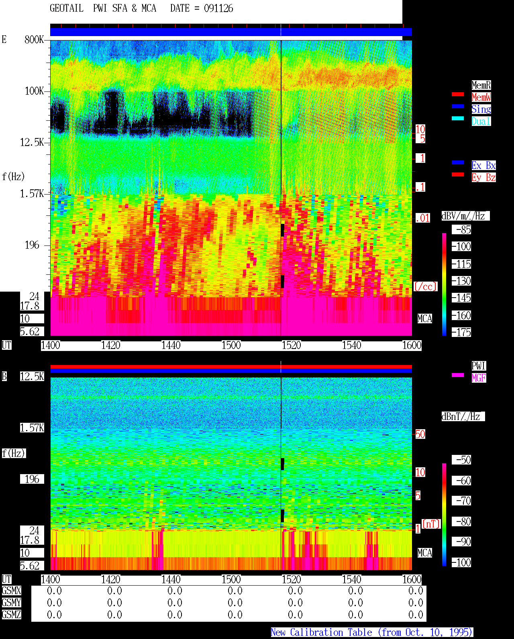Image resolution: width=514 pixels, height=639 pixels.
Task: Select the -130 color scale value
Action: click(x=461, y=281)
